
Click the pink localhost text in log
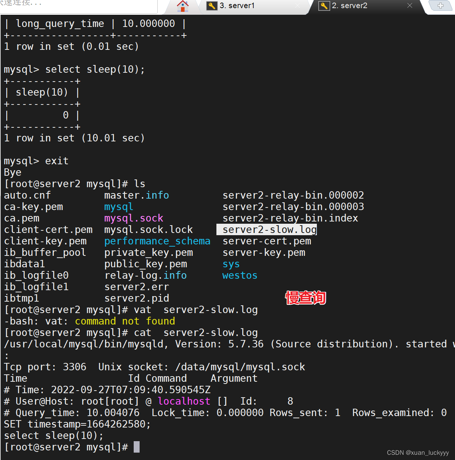(184, 401)
